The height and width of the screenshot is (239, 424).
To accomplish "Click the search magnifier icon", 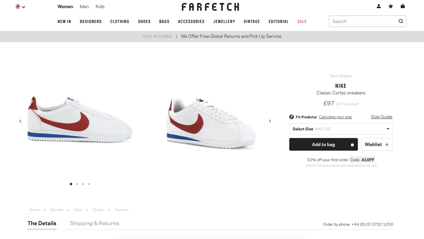I will tap(401, 21).
